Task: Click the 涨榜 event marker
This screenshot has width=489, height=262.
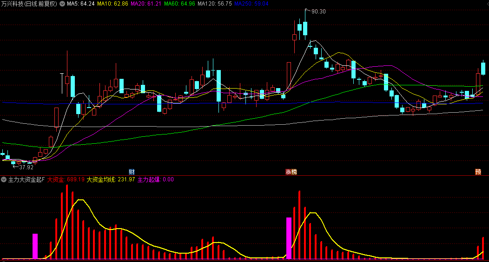Action: pyautogui.click(x=291, y=172)
